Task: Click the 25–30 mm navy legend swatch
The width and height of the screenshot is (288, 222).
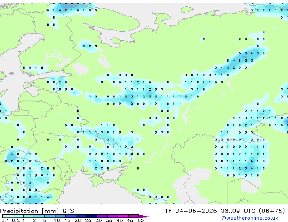Action: 91,216
